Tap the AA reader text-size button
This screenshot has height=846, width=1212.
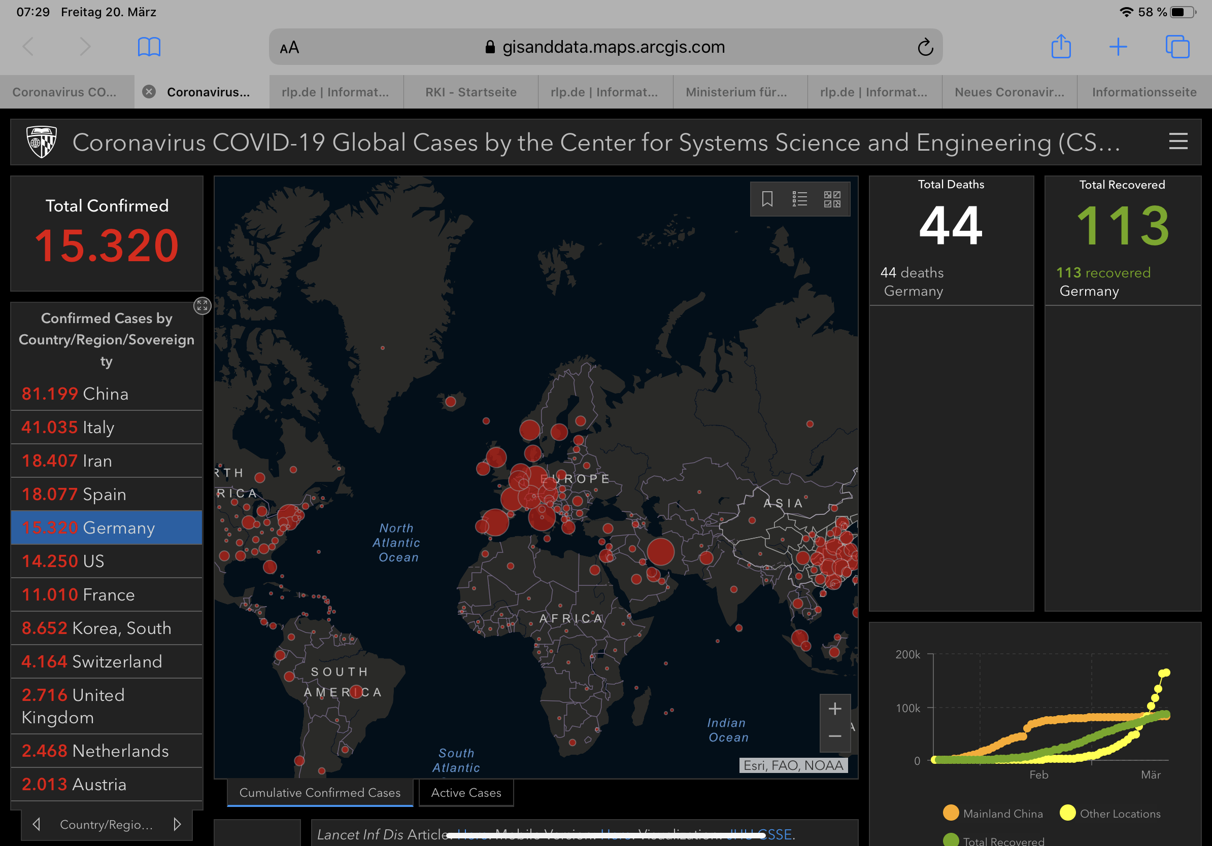289,48
